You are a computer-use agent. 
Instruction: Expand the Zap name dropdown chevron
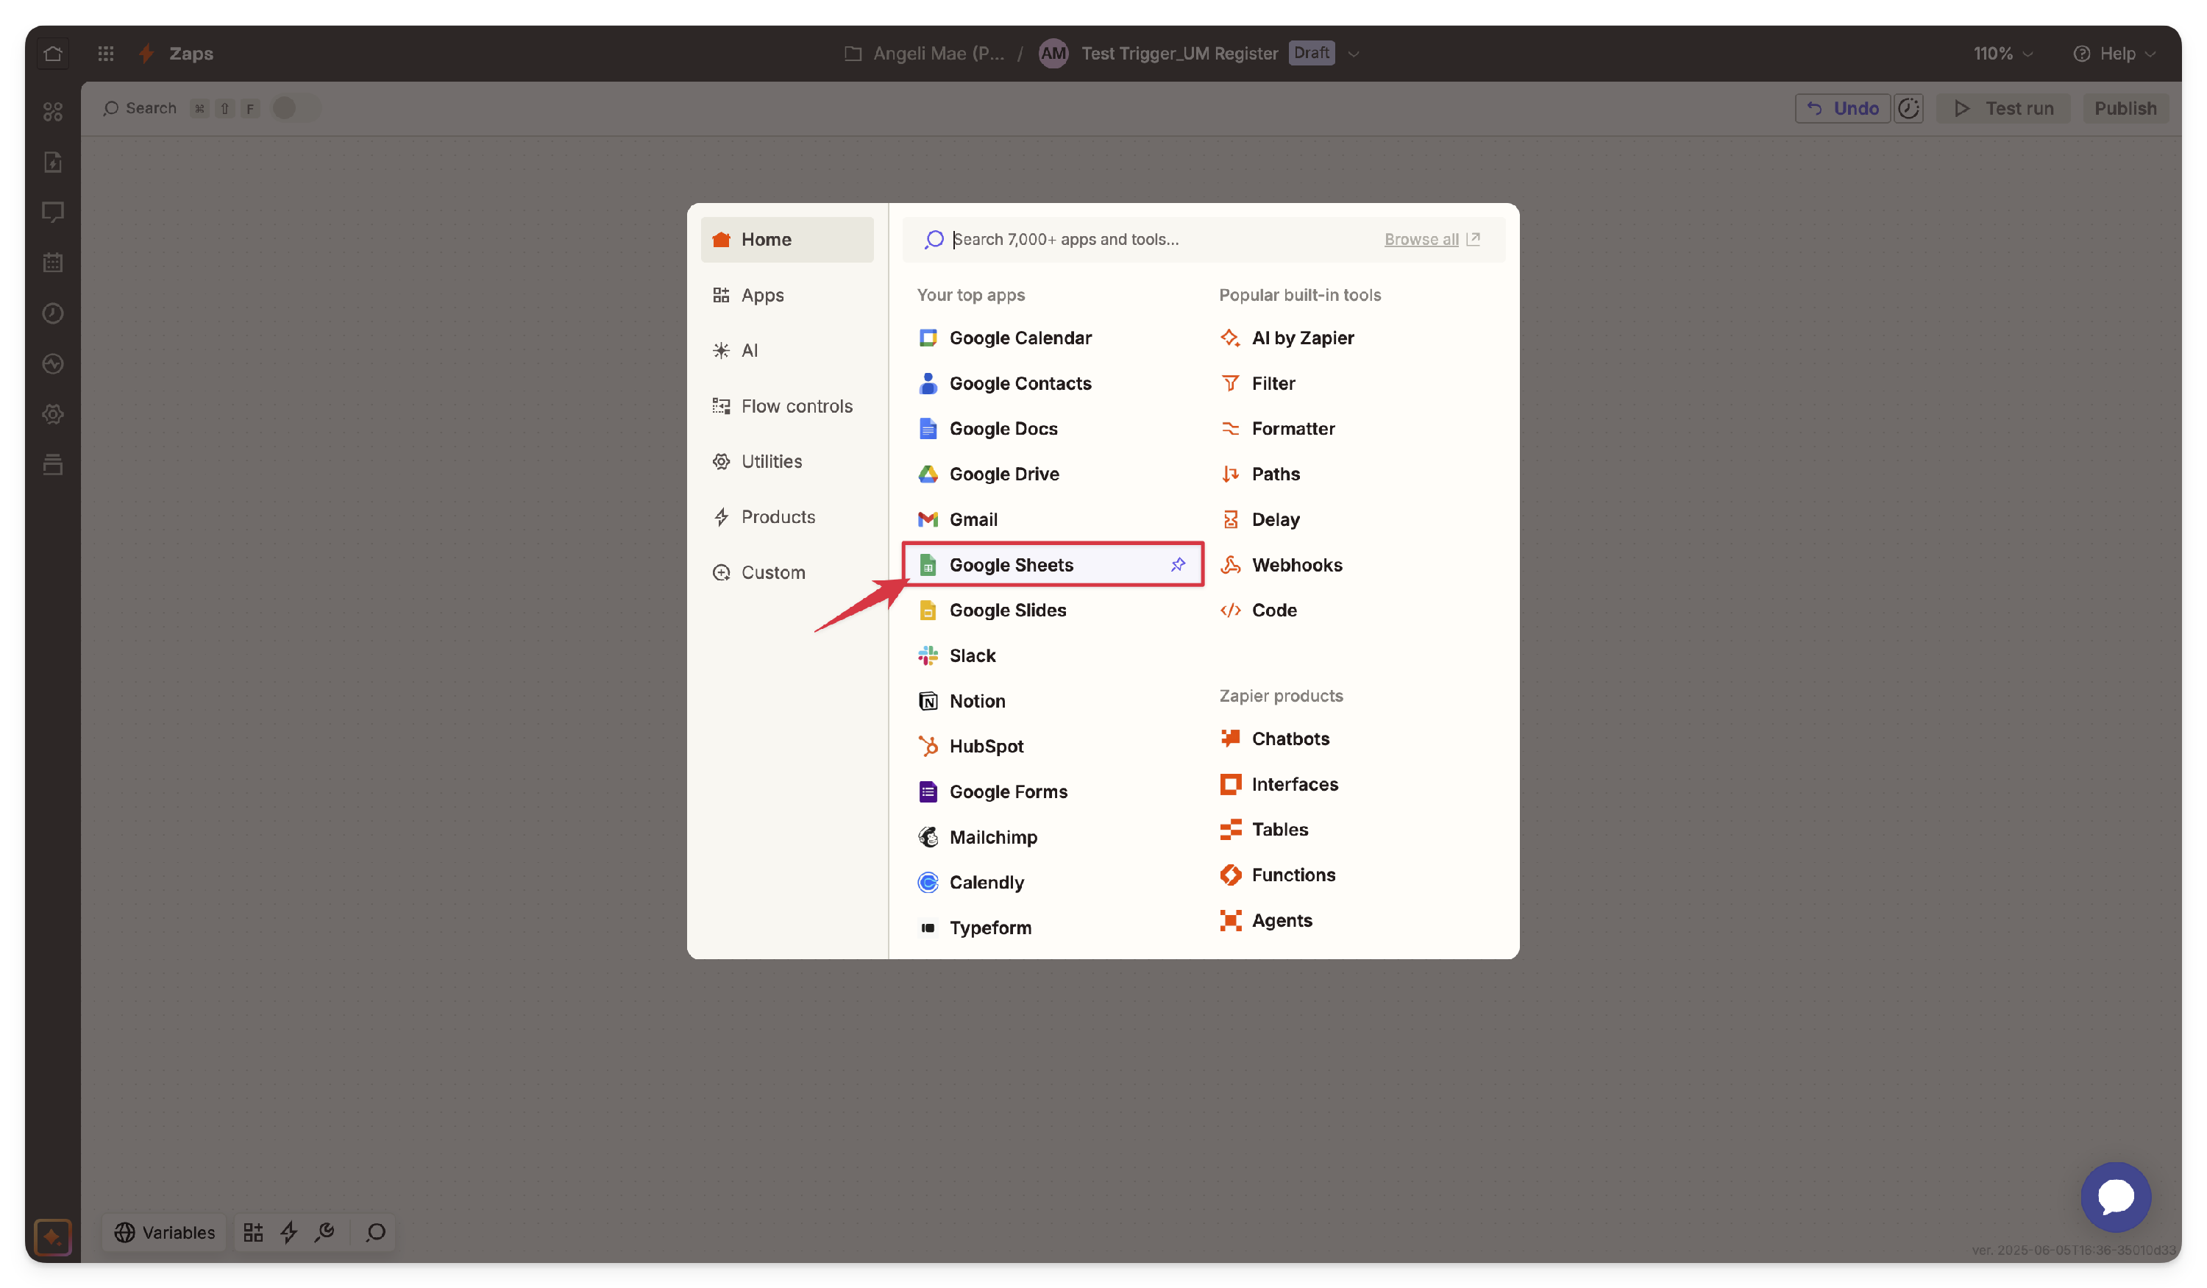(1353, 54)
